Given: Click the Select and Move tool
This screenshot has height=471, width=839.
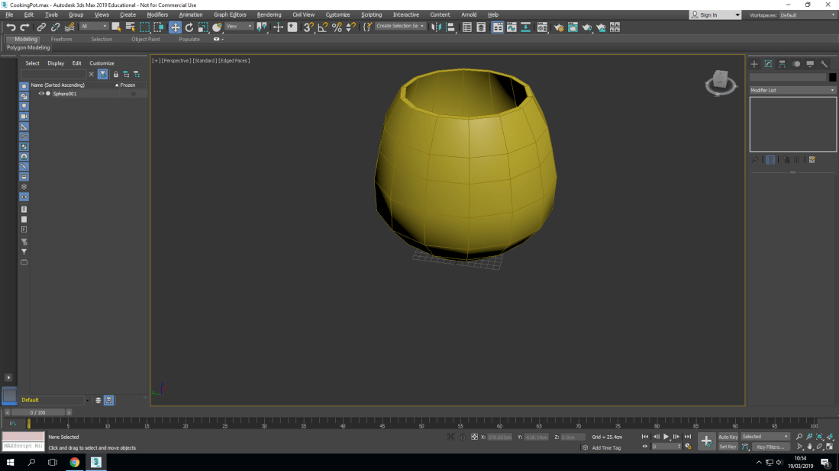Looking at the screenshot, I should [175, 27].
